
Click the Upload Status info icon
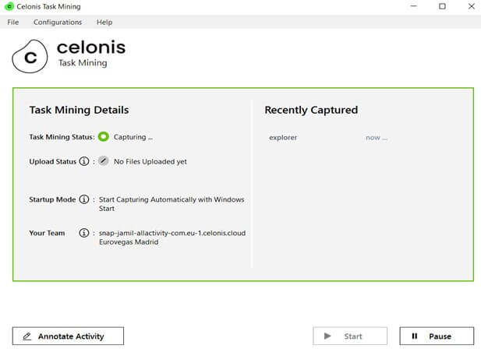coord(84,161)
